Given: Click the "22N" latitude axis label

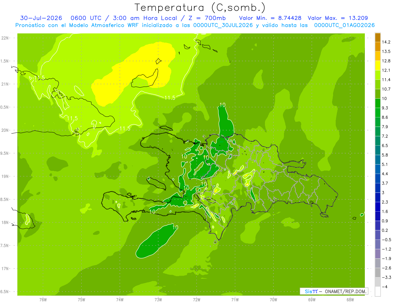Looking at the screenshot, I should [x=5, y=38].
